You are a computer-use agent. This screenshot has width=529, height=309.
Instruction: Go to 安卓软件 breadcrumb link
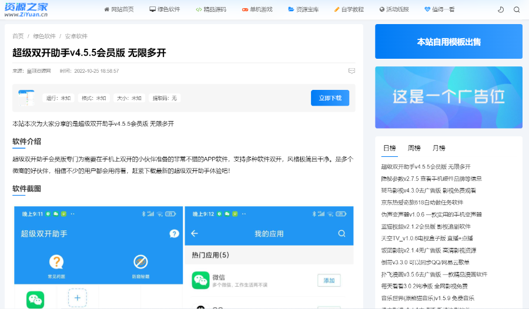(76, 36)
